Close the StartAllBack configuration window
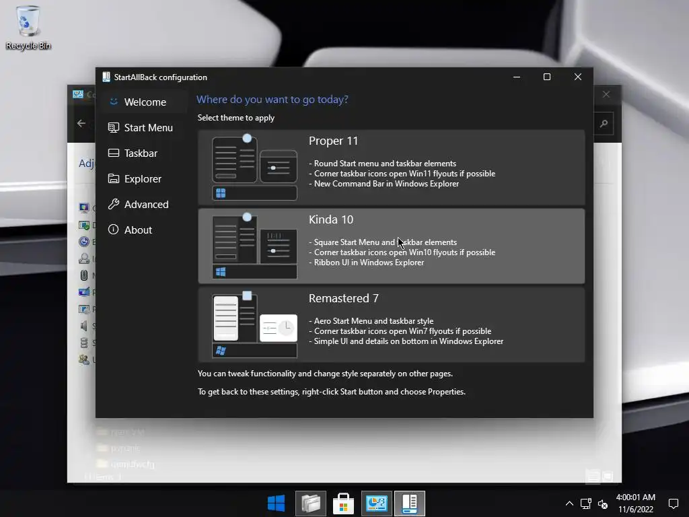 [578, 77]
